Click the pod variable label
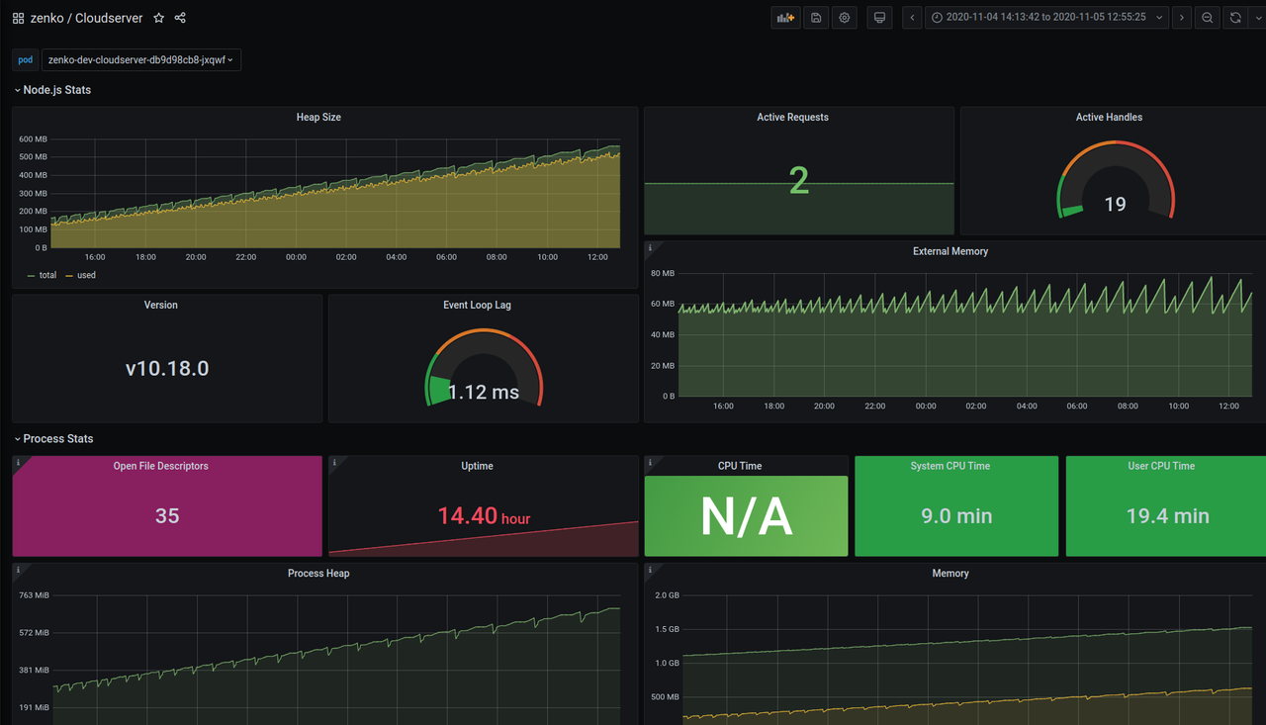This screenshot has width=1266, height=725. 26,60
